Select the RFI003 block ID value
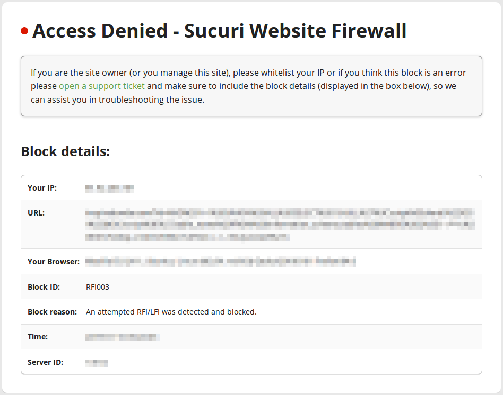503x395 pixels. (98, 287)
